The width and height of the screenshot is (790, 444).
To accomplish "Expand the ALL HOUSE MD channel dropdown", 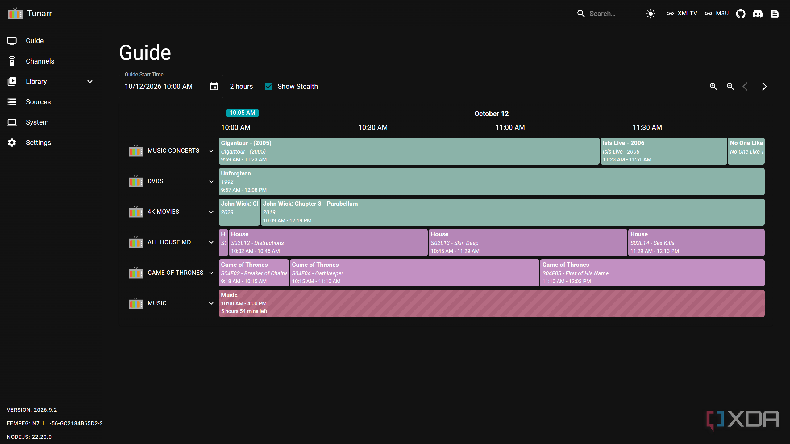I will pos(211,242).
